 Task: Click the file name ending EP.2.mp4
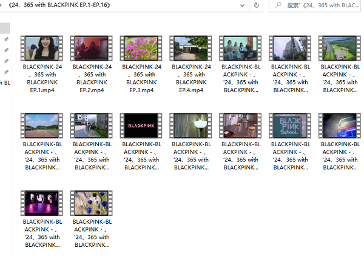pyautogui.click(x=92, y=78)
